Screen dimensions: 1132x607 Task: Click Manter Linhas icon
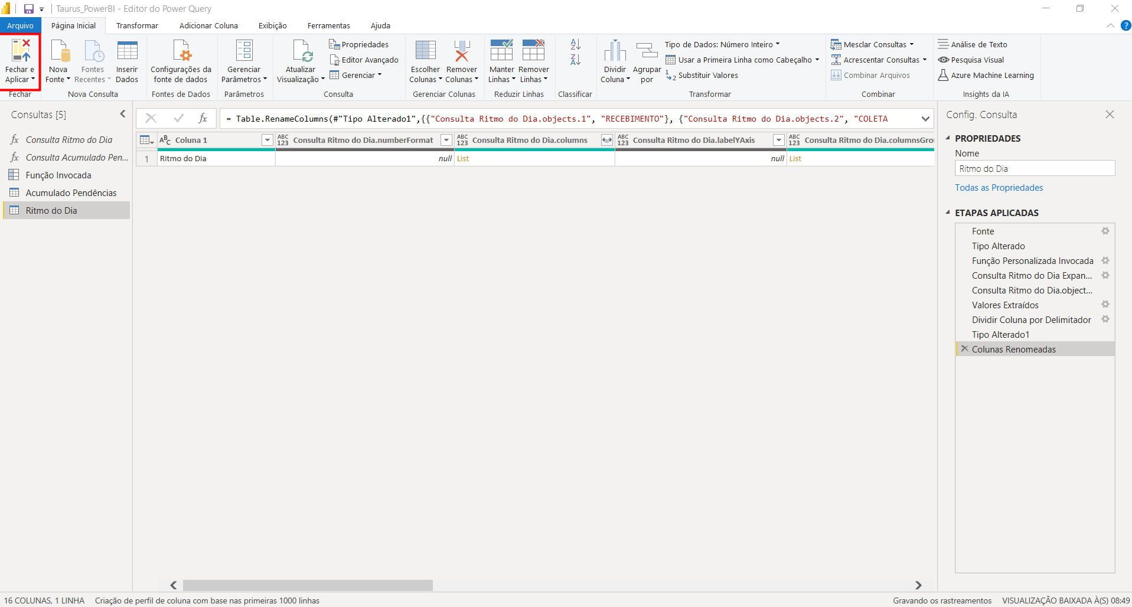click(x=501, y=51)
